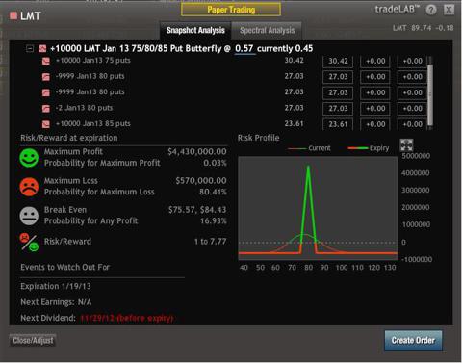462x363 pixels.
Task: Click the 23.61 box for 85 puts
Action: click(338, 124)
